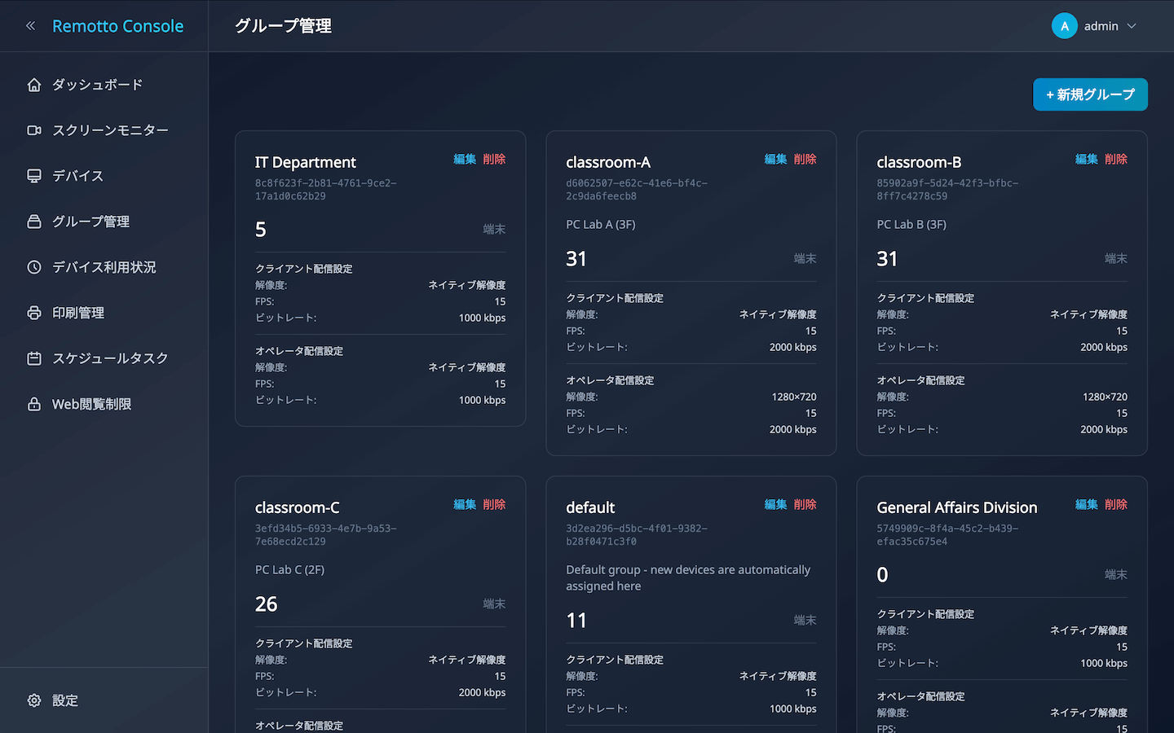Click the Screen Monitor camera icon
The width and height of the screenshot is (1174, 733).
34,130
